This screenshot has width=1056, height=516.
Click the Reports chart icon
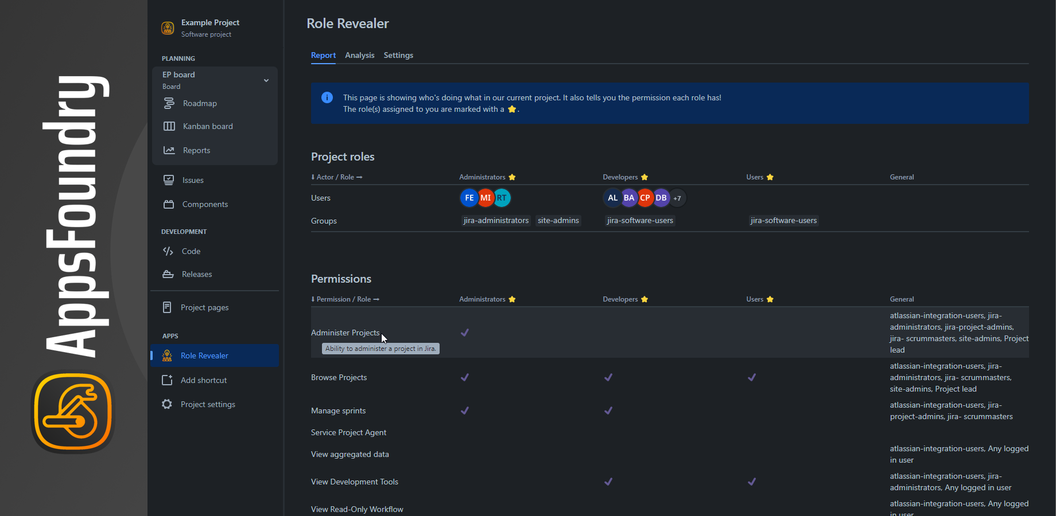[169, 150]
